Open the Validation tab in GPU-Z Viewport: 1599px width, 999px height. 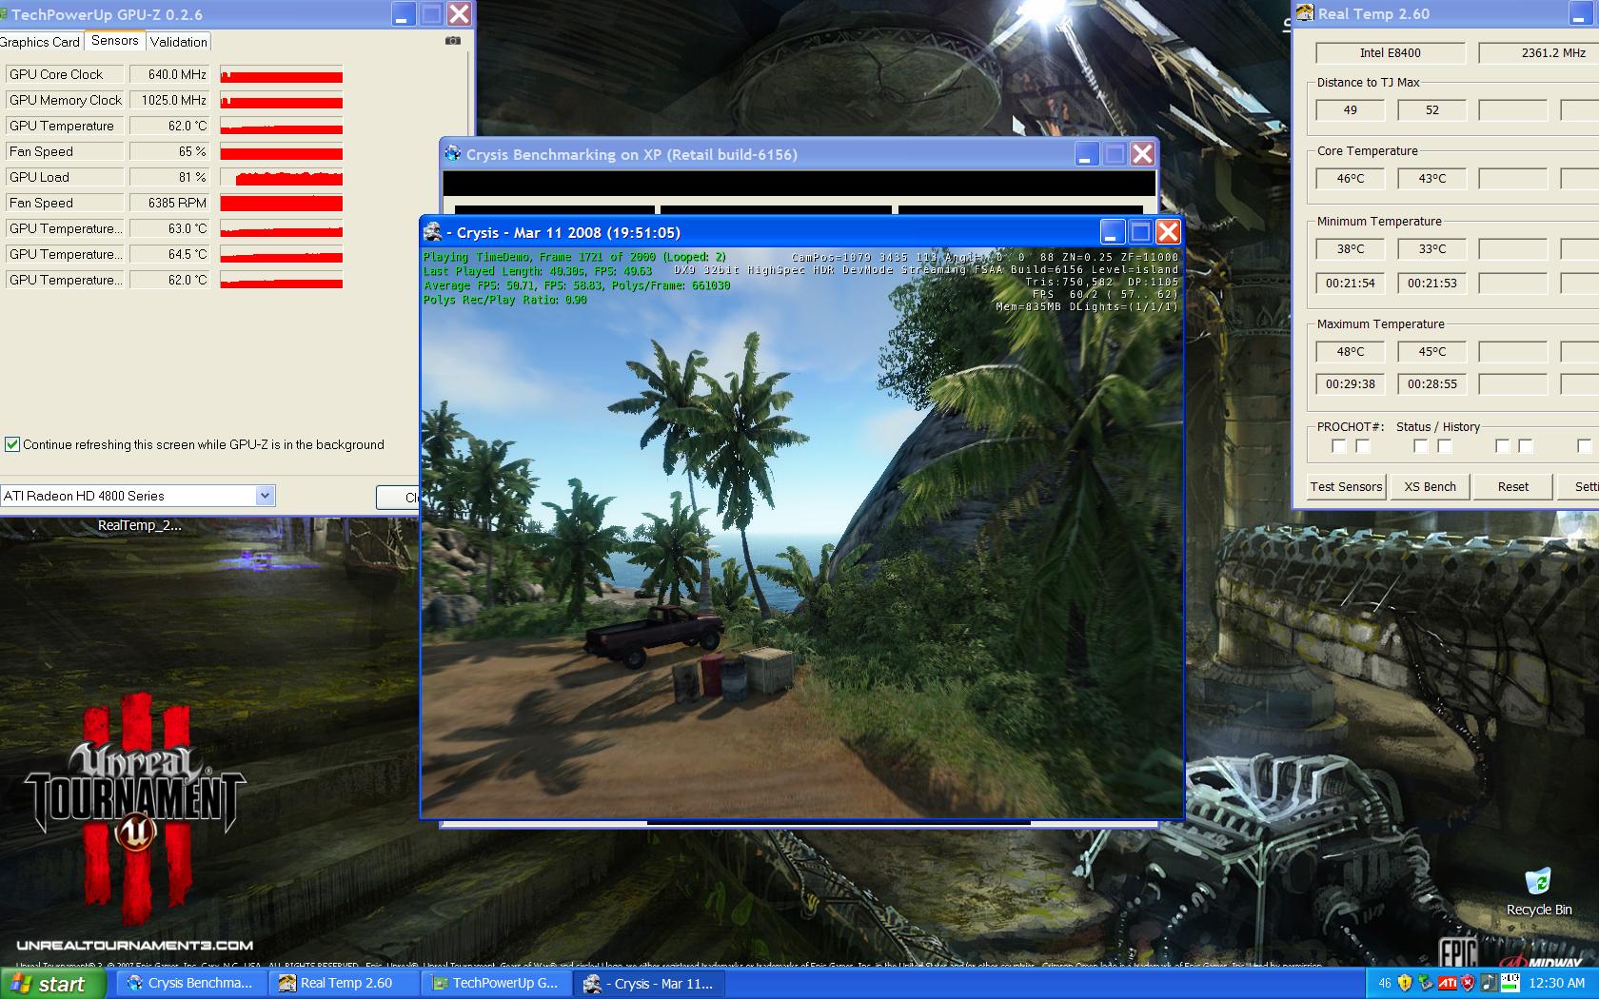click(179, 42)
